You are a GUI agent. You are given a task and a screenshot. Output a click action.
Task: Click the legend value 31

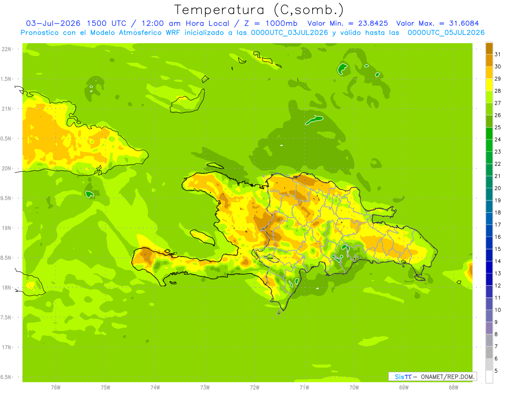point(498,54)
